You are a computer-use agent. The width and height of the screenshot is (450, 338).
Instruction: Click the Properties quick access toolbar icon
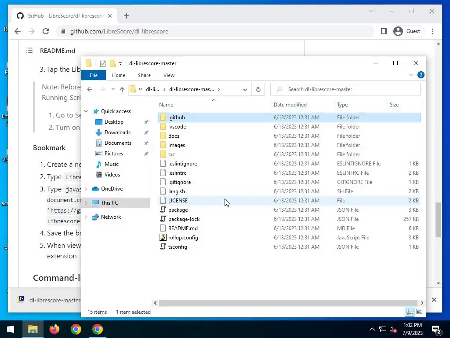coord(103,63)
